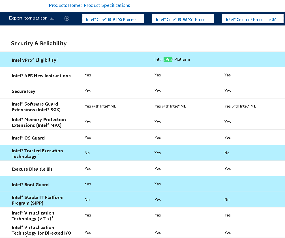The width and height of the screenshot is (285, 238).
Task: Click i5-8500T's Yes in Stable IT Platform row
Action: (x=158, y=200)
